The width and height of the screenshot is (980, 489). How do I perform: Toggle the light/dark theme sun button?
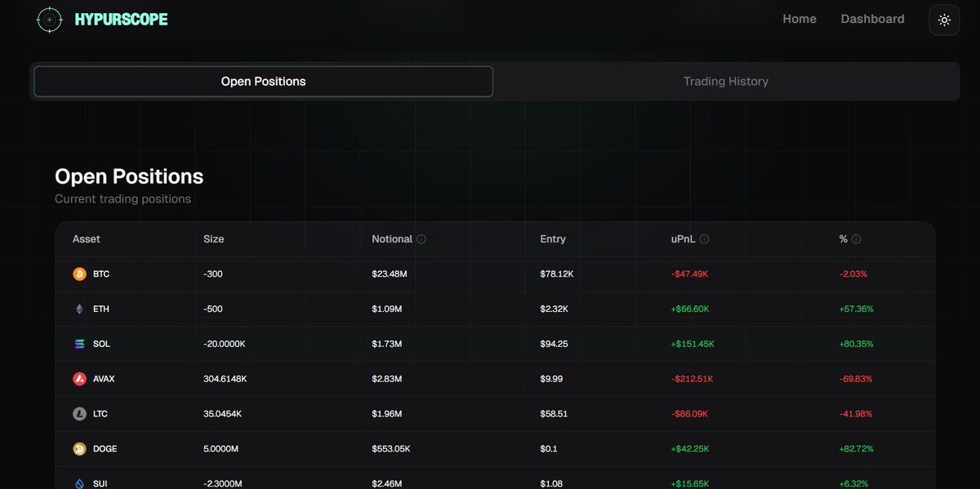tap(944, 20)
